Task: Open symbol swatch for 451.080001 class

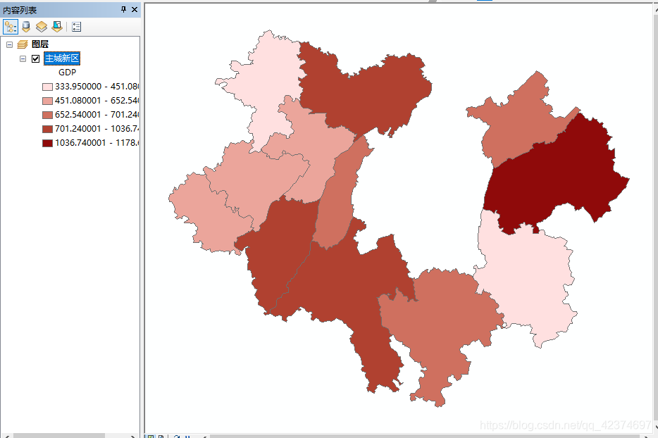Action: click(47, 101)
